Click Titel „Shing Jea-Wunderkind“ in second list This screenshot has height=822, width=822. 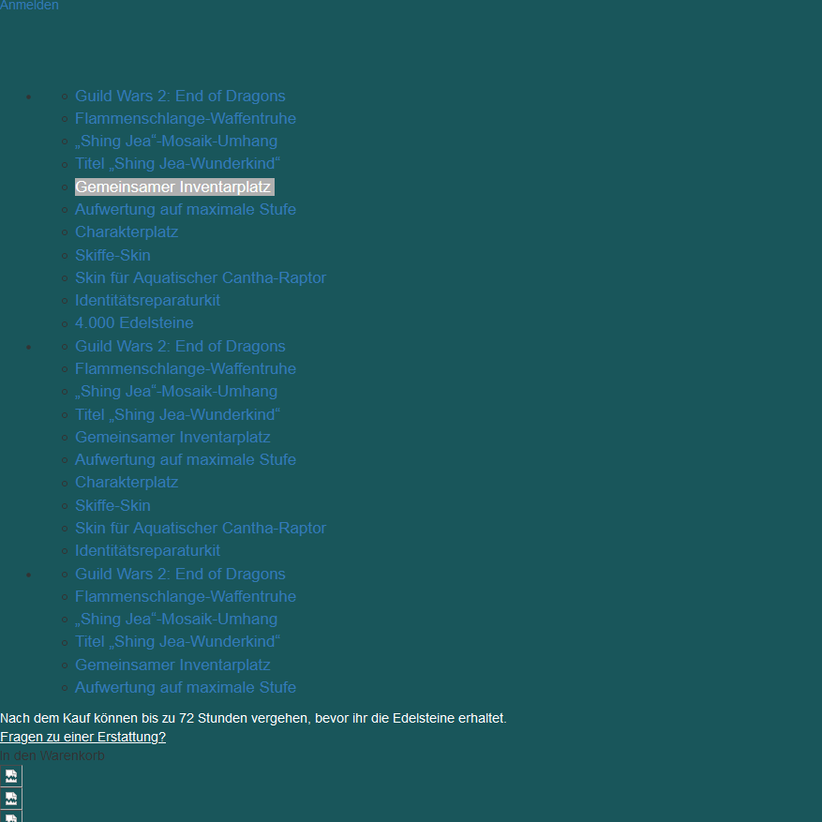tap(178, 414)
